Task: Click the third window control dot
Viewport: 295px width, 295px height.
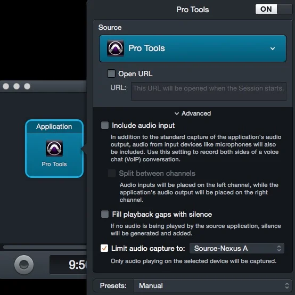Action: pos(27,86)
